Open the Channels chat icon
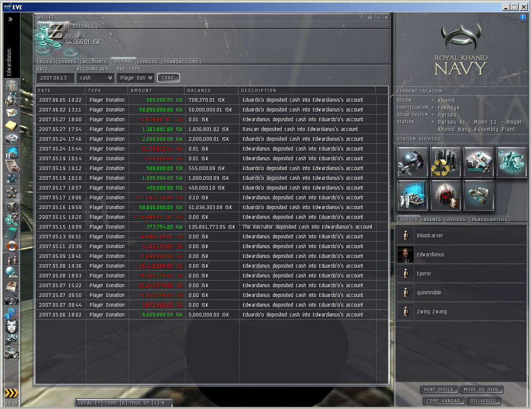Screen dimensions: 531x409 tap(11, 258)
